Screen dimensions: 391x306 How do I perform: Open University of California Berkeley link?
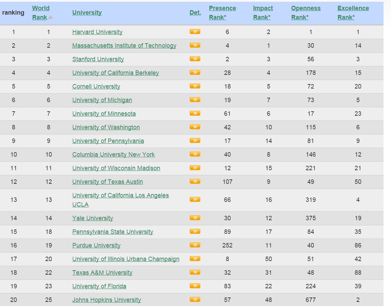116,73
